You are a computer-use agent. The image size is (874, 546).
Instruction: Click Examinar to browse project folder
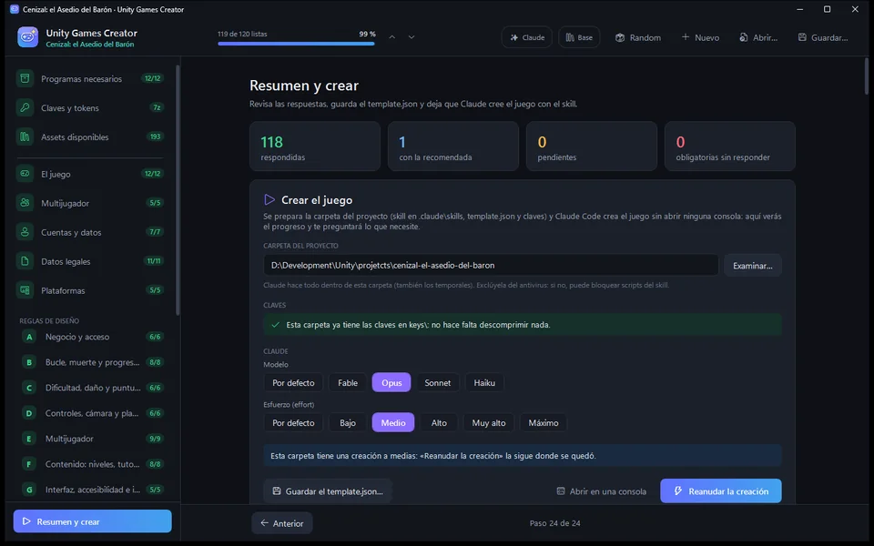point(753,265)
